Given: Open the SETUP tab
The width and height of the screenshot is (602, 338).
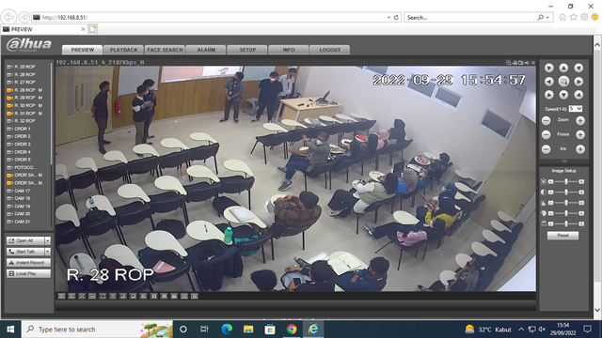Looking at the screenshot, I should point(247,50).
